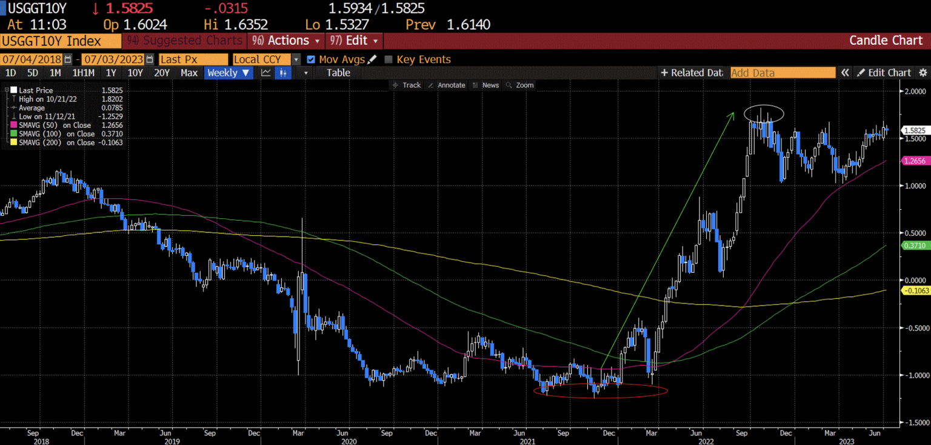Click the magenta SMAVG (50) color swatch
This screenshot has width=931, height=445.
click(x=13, y=125)
